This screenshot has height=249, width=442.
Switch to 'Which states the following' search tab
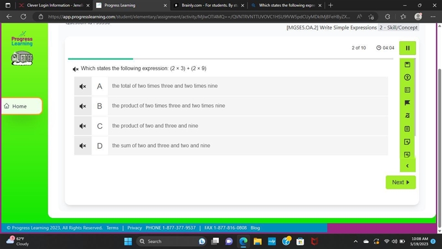(285, 6)
